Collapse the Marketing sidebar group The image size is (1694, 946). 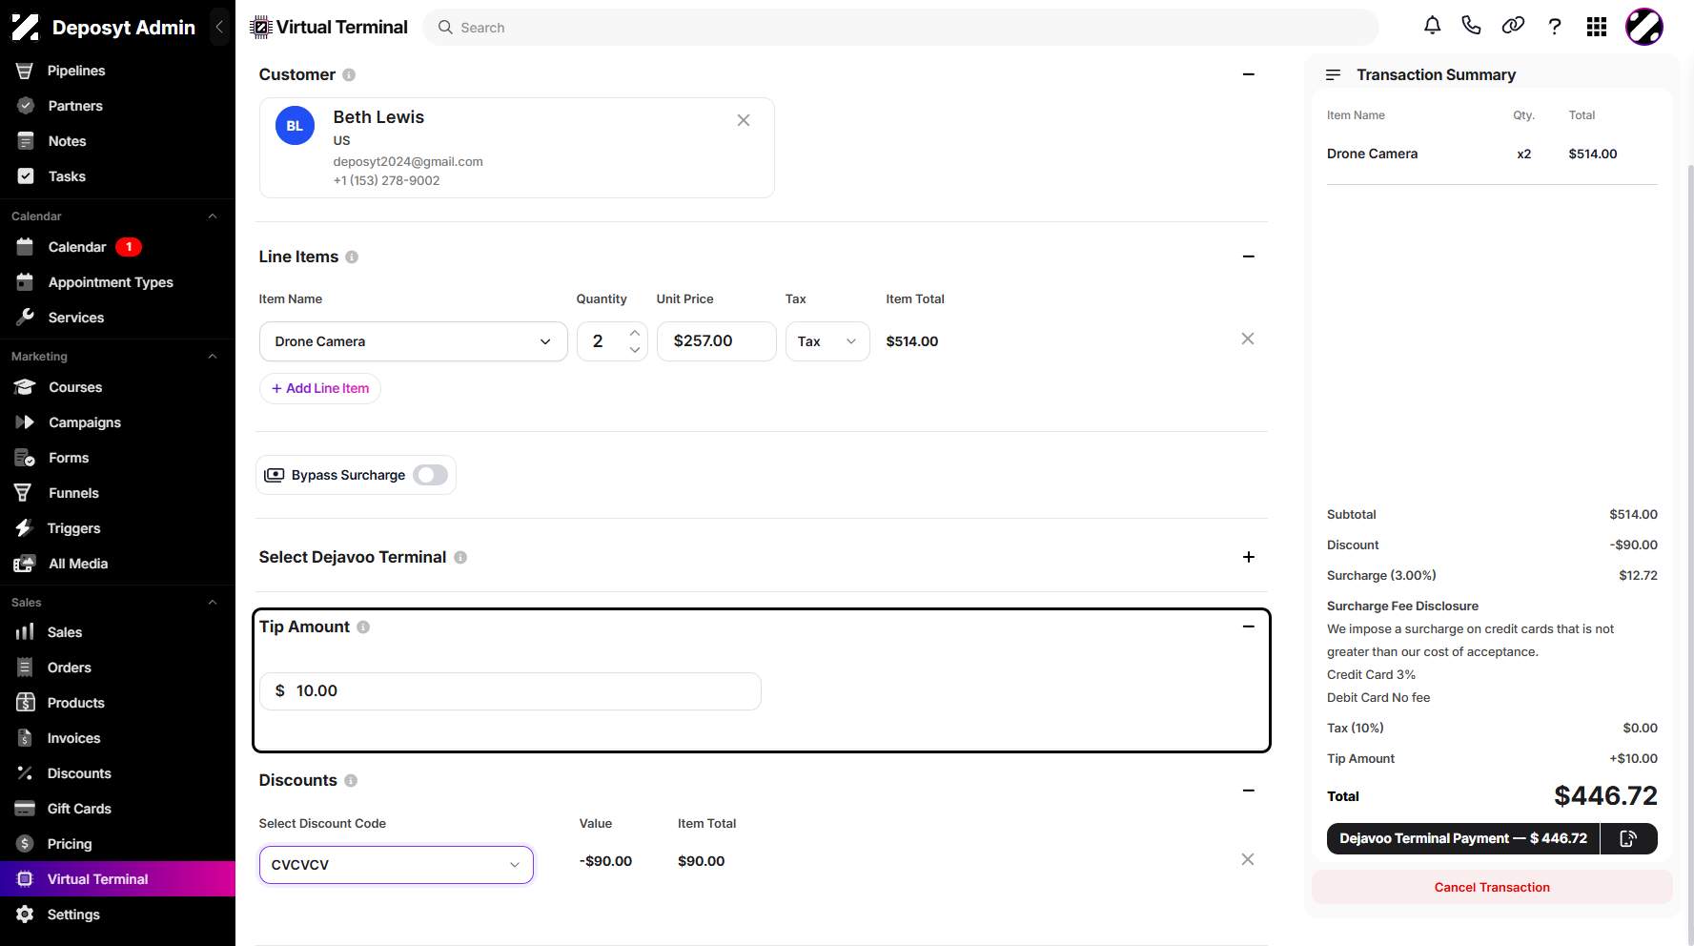point(213,357)
